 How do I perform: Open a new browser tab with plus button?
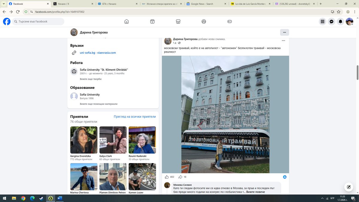[x=321, y=4]
